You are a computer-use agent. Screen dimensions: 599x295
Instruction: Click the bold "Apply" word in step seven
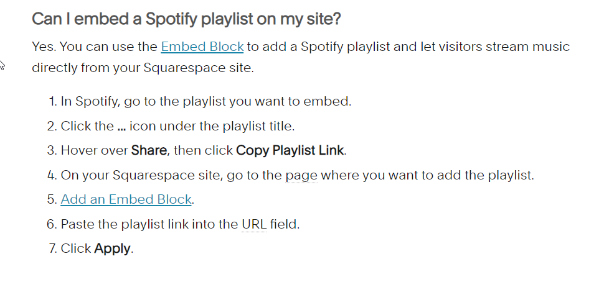[112, 248]
